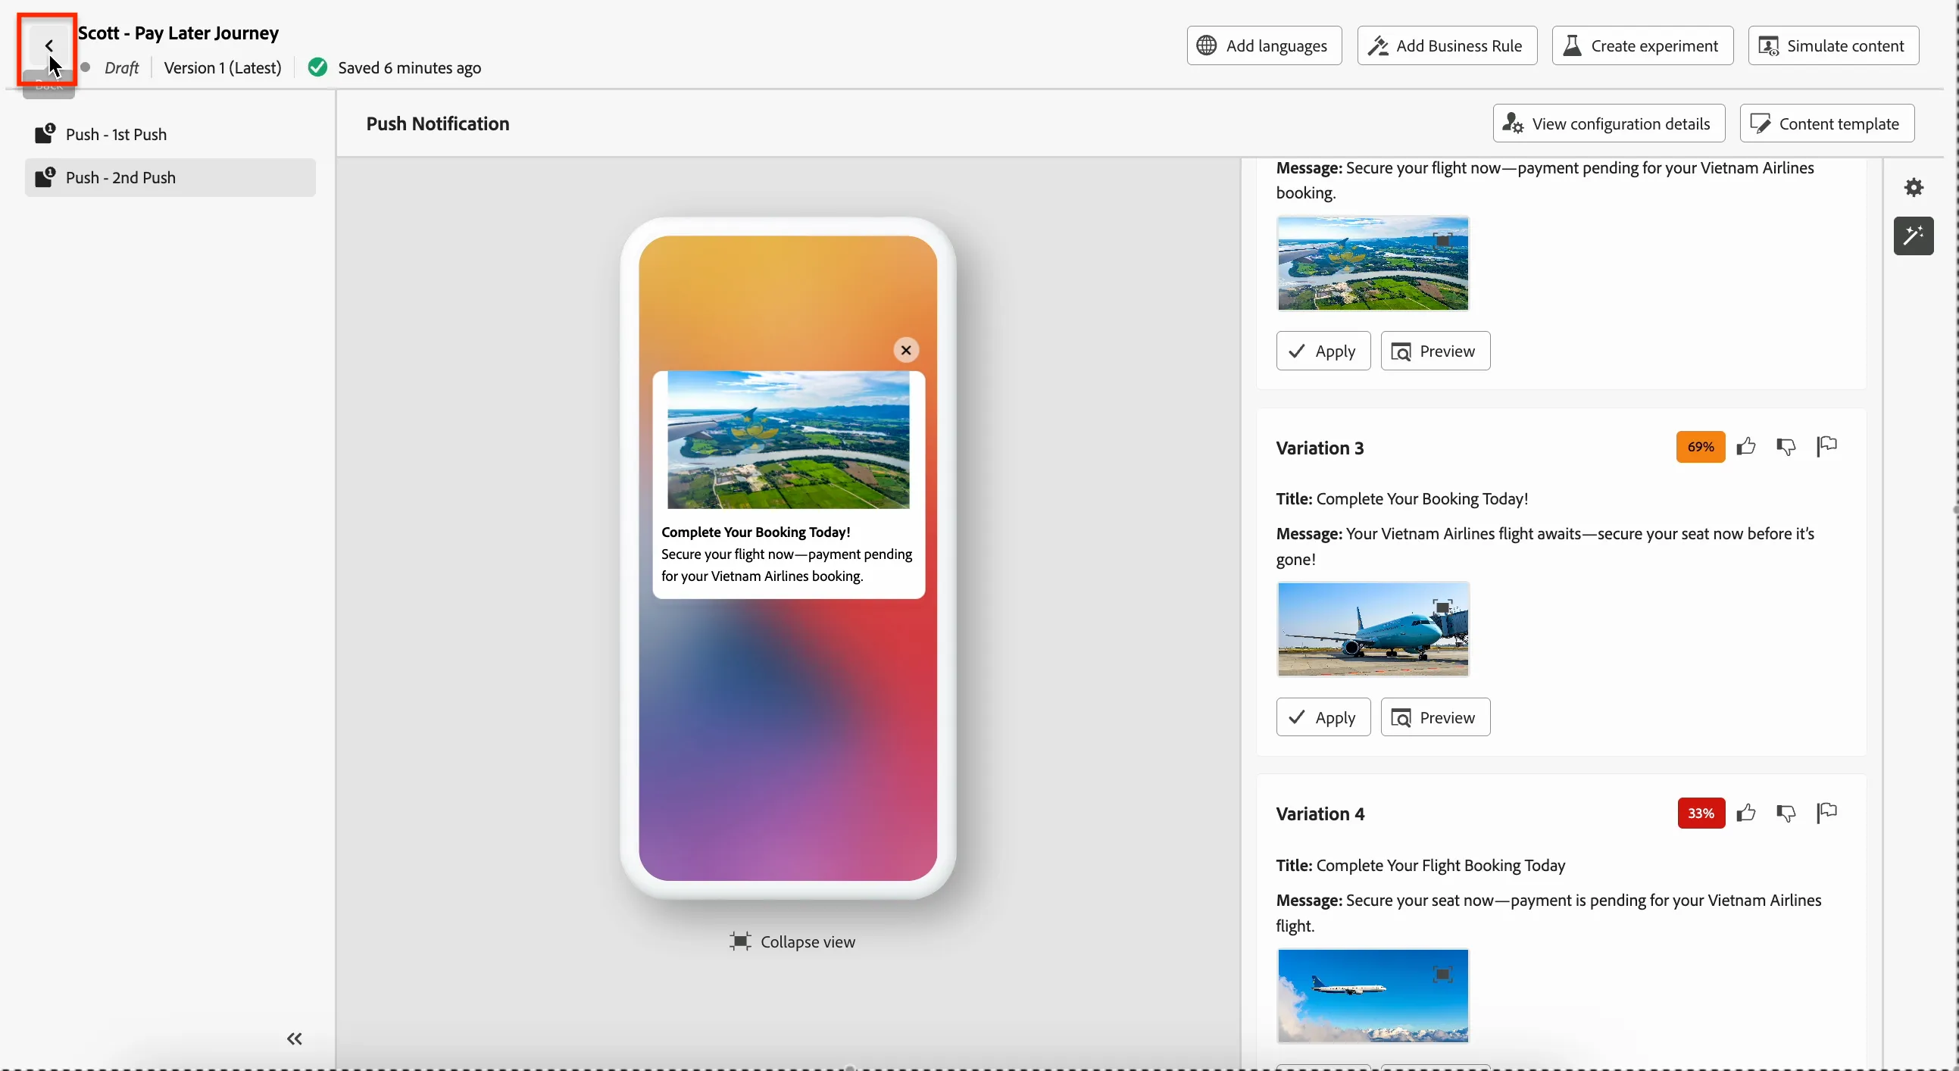Click the green saved checkmark status icon
The width and height of the screenshot is (1959, 1071).
click(318, 67)
